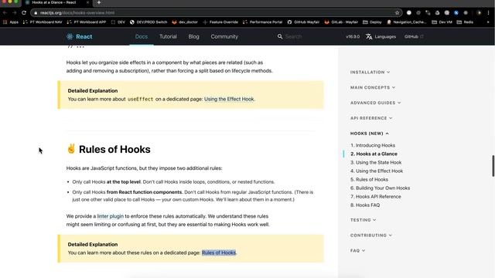
Task: Click the React logo icon
Action: point(70,36)
